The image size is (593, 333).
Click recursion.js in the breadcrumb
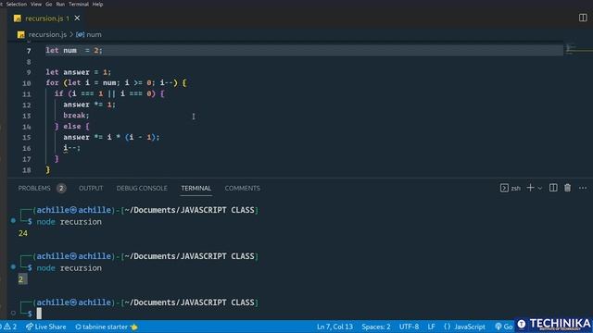point(47,34)
